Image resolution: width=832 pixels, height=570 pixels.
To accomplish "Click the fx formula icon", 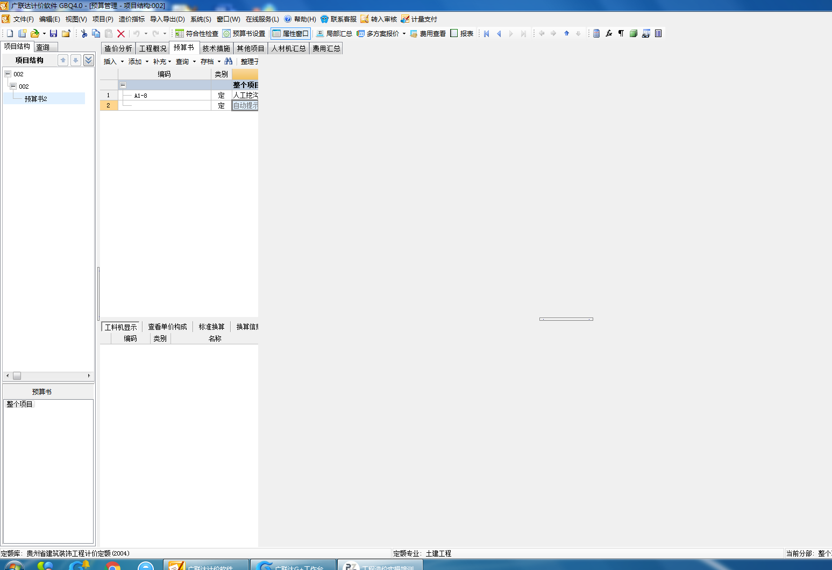I will [x=609, y=33].
